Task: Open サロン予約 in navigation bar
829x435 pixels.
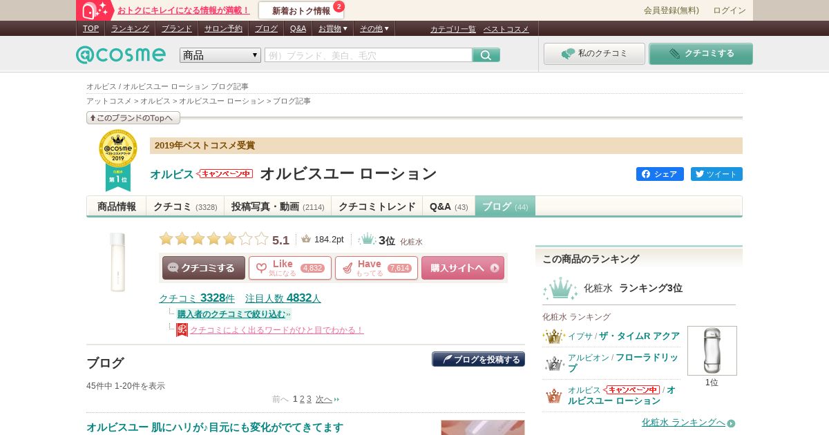Action: coord(223,28)
